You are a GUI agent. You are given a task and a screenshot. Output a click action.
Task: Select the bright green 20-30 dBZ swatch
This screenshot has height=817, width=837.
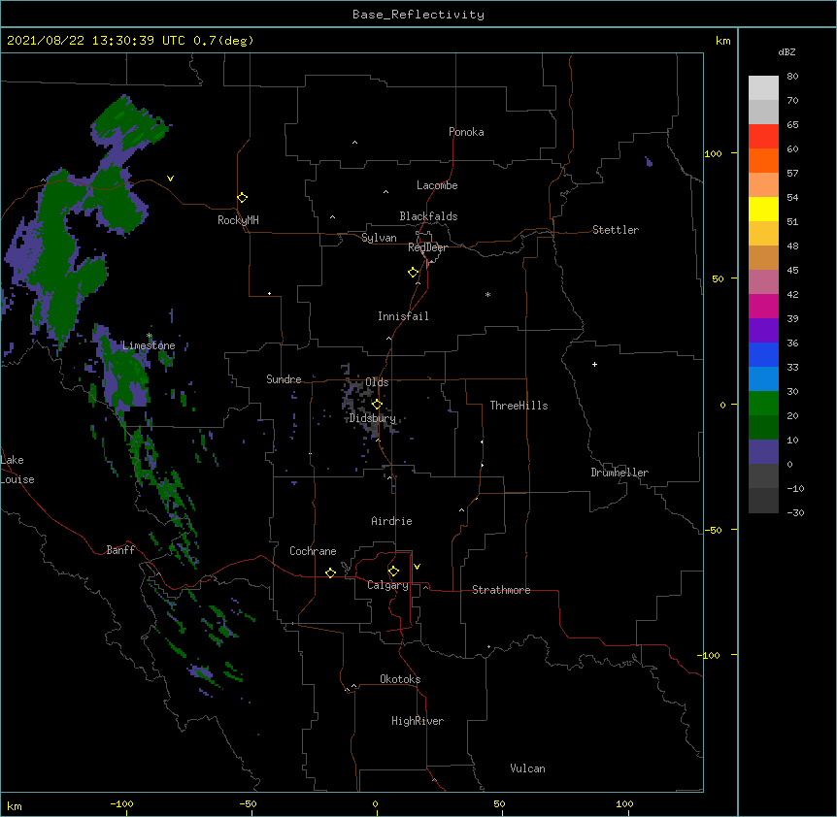(763, 404)
